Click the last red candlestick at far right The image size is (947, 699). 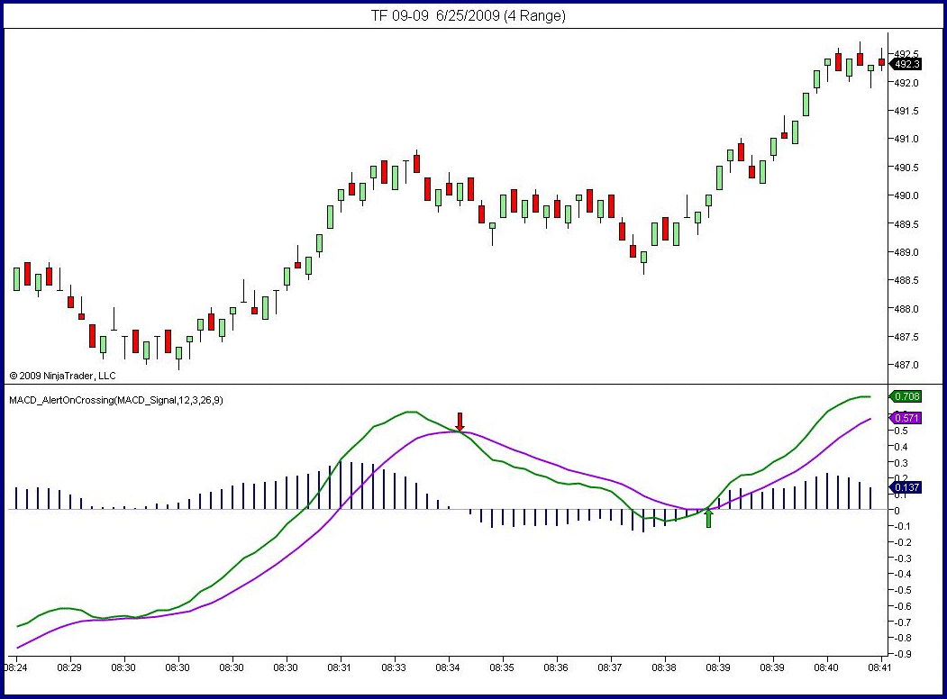point(881,62)
